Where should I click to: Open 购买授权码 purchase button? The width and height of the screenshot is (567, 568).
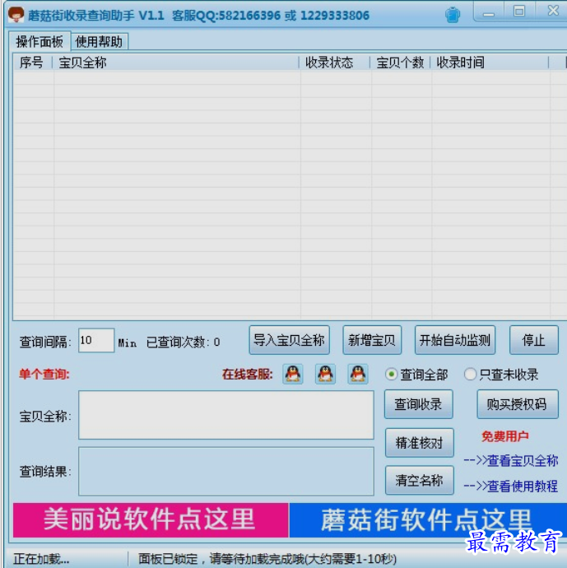517,404
